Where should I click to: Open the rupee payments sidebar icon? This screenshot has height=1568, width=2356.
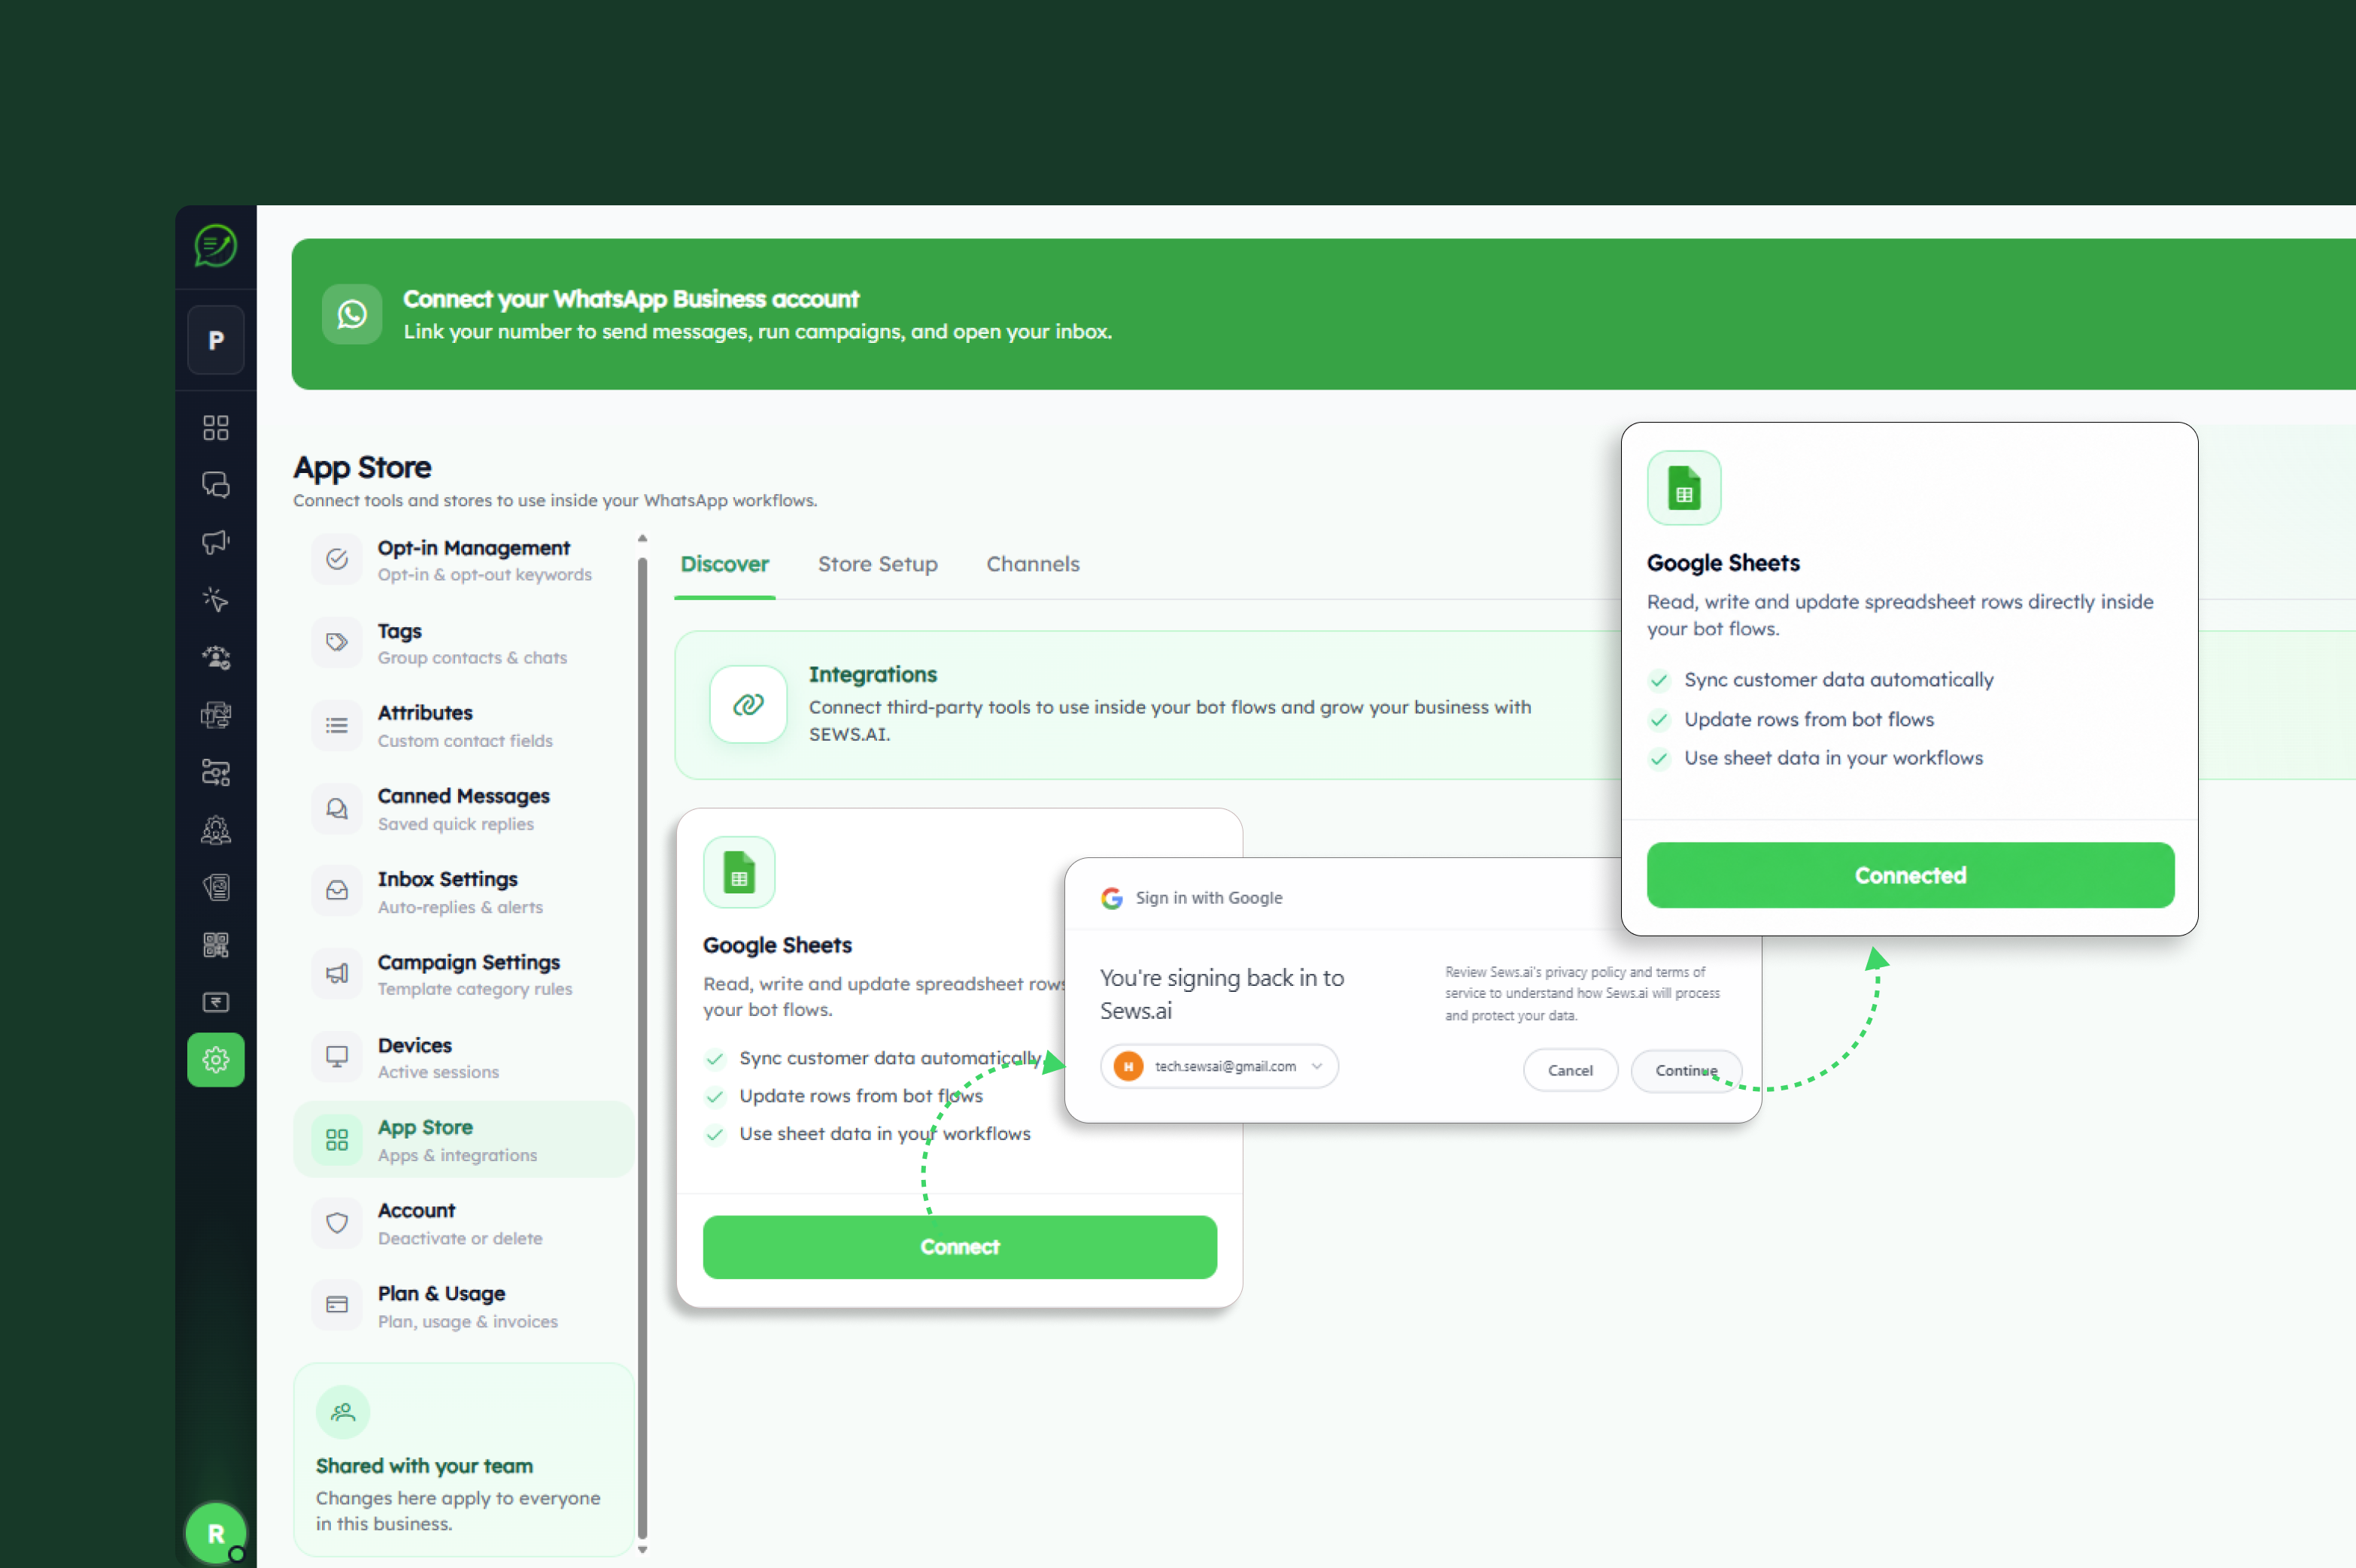(x=216, y=1003)
